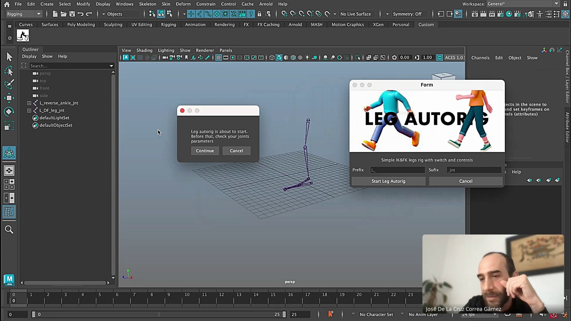Screen dimensions: 571x321
Task: Click the custom rig shelf icon
Action: (23, 36)
